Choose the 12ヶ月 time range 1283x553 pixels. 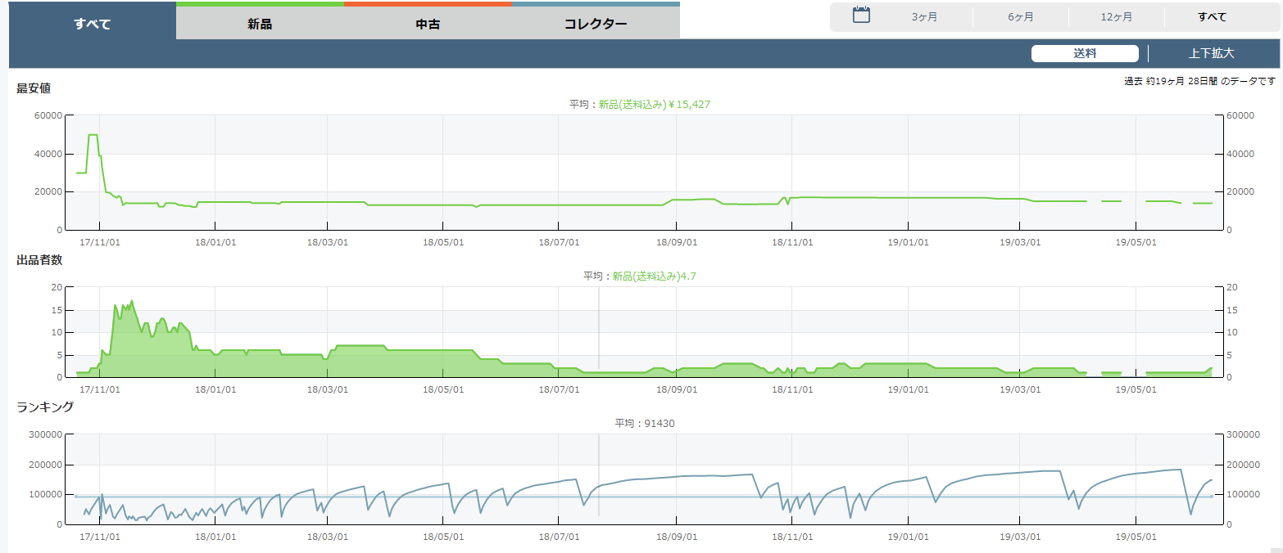coord(1116,17)
